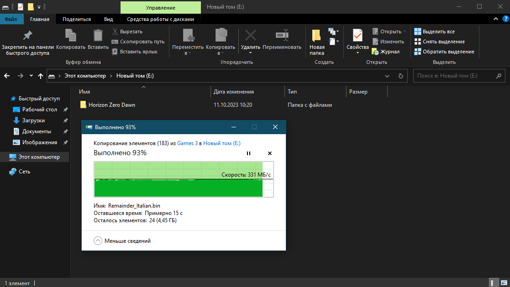The height and width of the screenshot is (287, 510).
Task: Open Быстрый доступ in navigation pane
Action: [x=35, y=99]
